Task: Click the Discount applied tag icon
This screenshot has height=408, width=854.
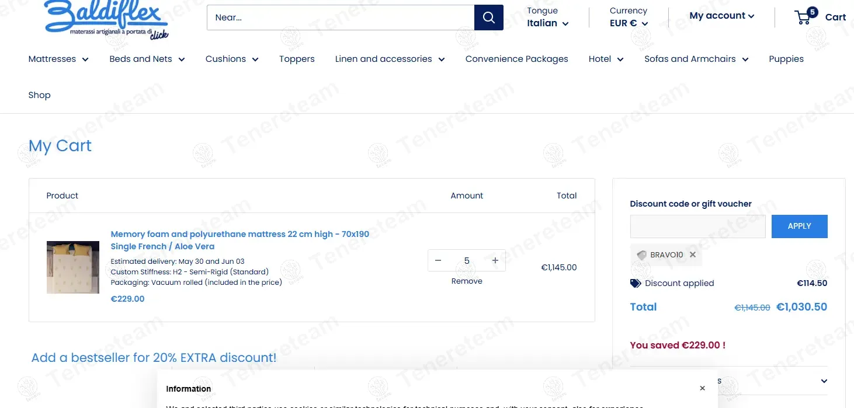Action: coord(636,283)
